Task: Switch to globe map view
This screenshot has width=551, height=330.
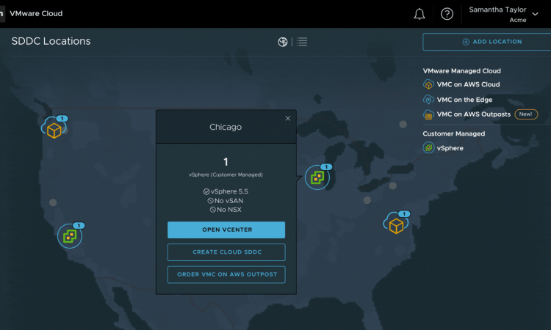Action: tap(283, 42)
